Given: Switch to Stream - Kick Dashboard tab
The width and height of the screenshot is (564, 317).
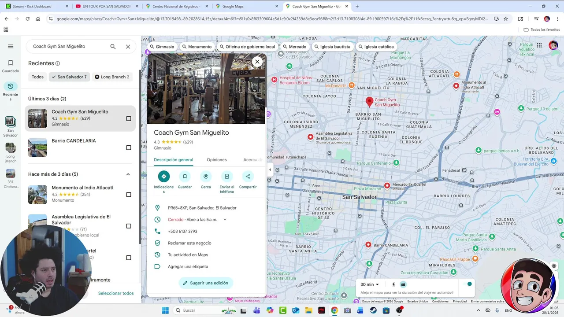Looking at the screenshot, I should [37, 6].
